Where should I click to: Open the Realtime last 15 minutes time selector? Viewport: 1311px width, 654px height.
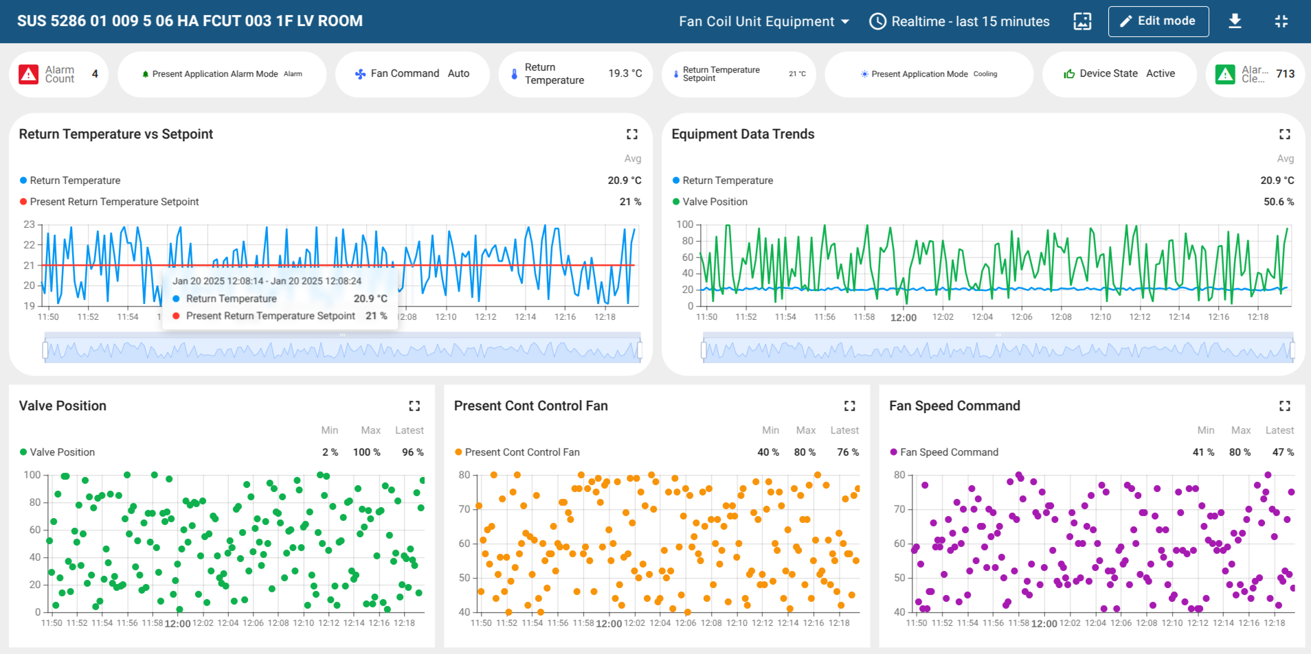point(959,21)
